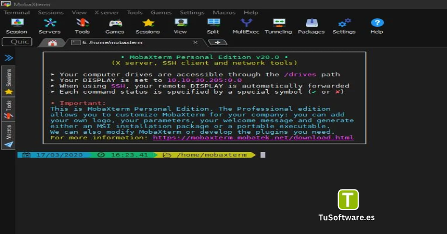The height and width of the screenshot is (234, 447).
Task: Open the Tools sidebar tab
Action: (x=8, y=110)
